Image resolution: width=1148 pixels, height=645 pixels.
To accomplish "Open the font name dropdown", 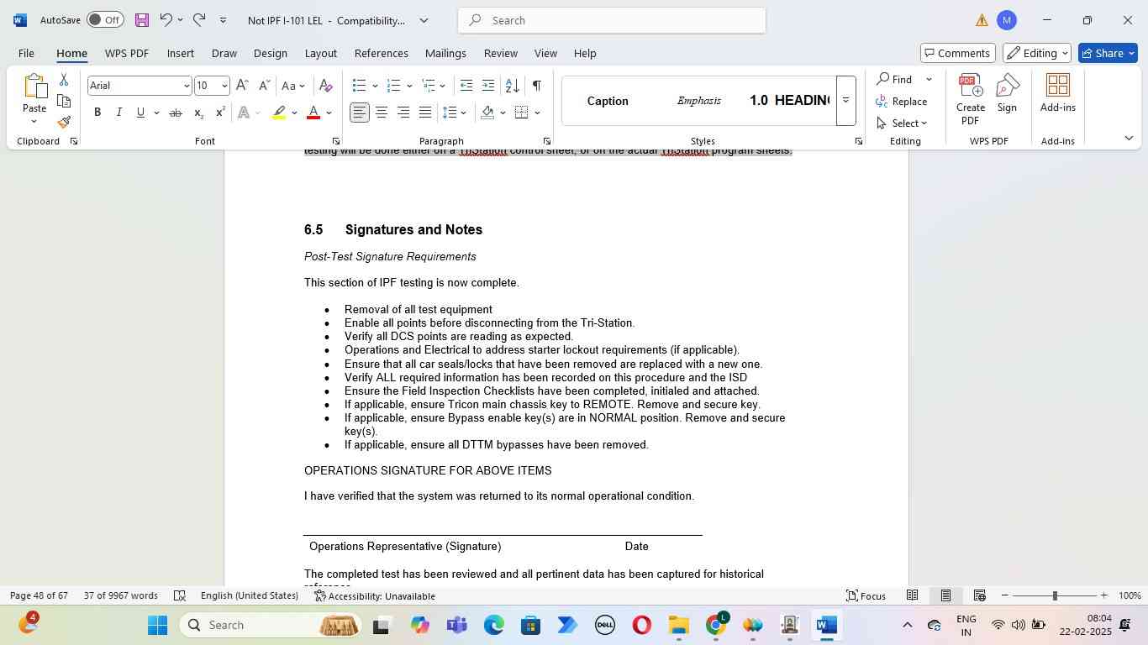I will pyautogui.click(x=187, y=86).
